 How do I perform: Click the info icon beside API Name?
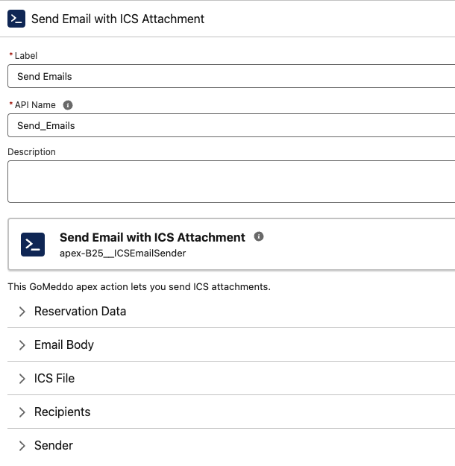68,105
